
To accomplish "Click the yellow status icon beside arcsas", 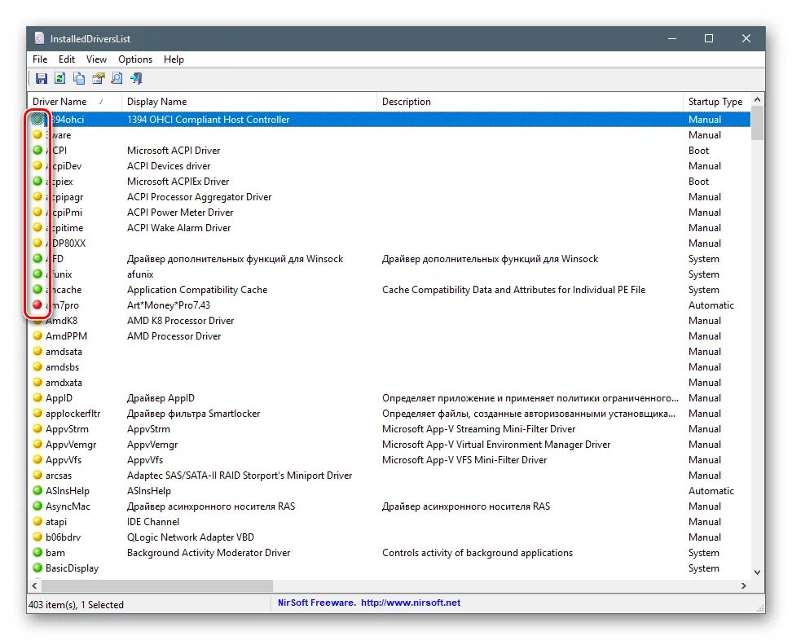I will 37,475.
